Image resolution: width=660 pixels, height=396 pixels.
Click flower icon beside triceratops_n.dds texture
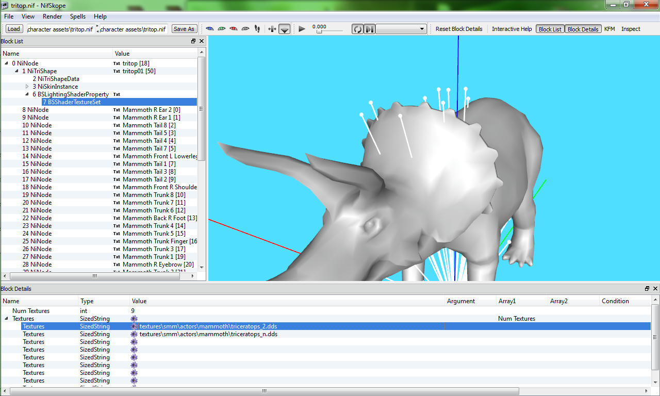(x=135, y=334)
